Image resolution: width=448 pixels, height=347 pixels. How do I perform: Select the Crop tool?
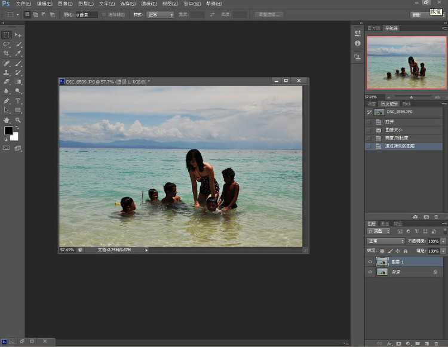(x=7, y=54)
